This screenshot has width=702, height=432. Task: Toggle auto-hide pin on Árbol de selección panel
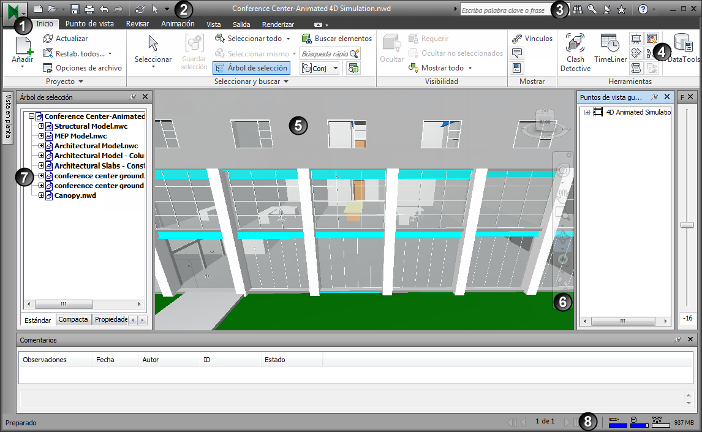pos(133,97)
